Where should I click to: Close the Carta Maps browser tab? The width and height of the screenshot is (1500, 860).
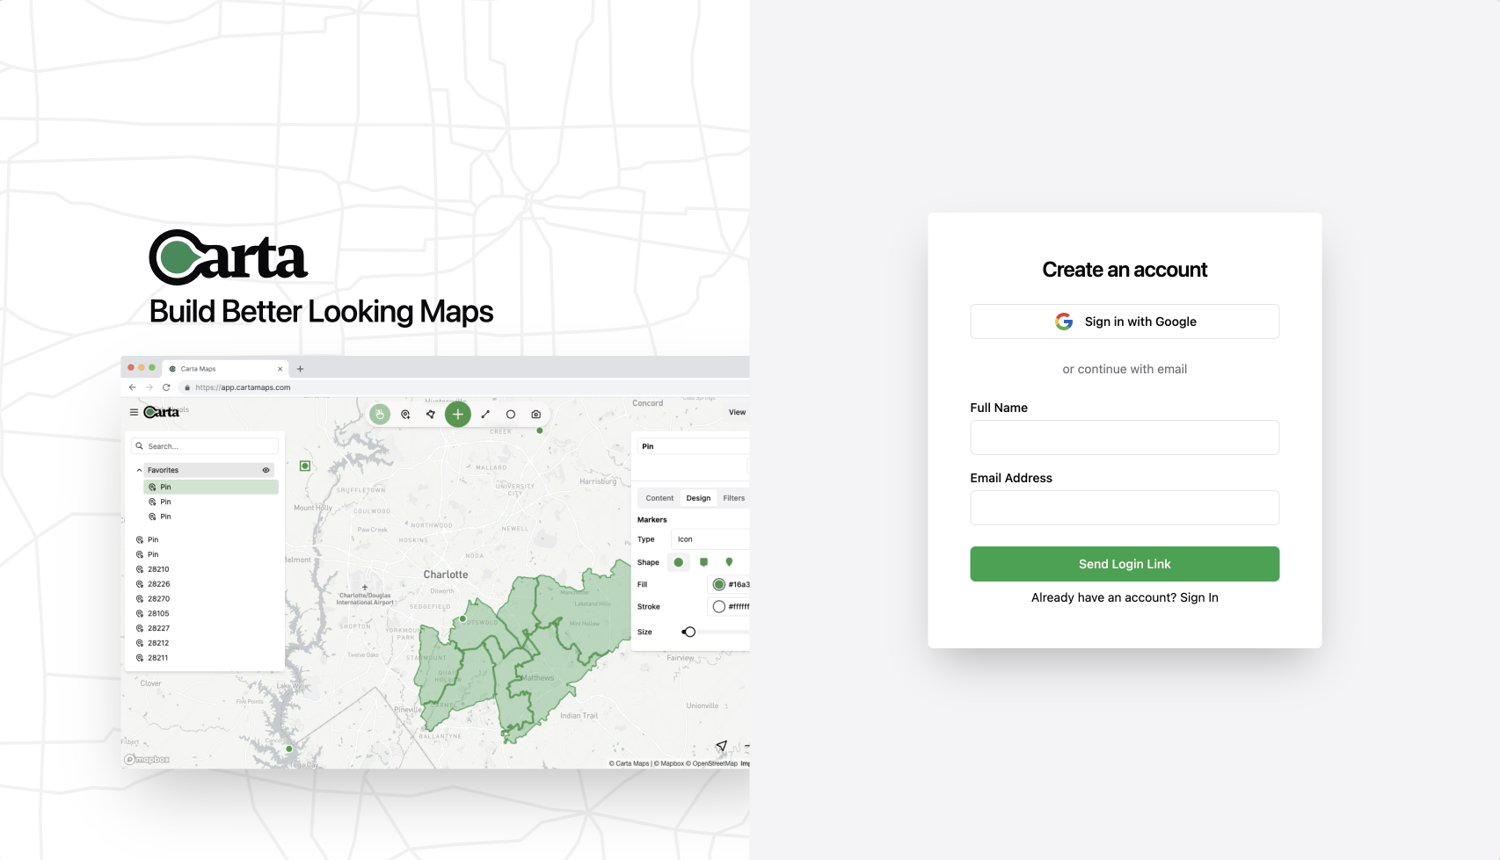280,369
